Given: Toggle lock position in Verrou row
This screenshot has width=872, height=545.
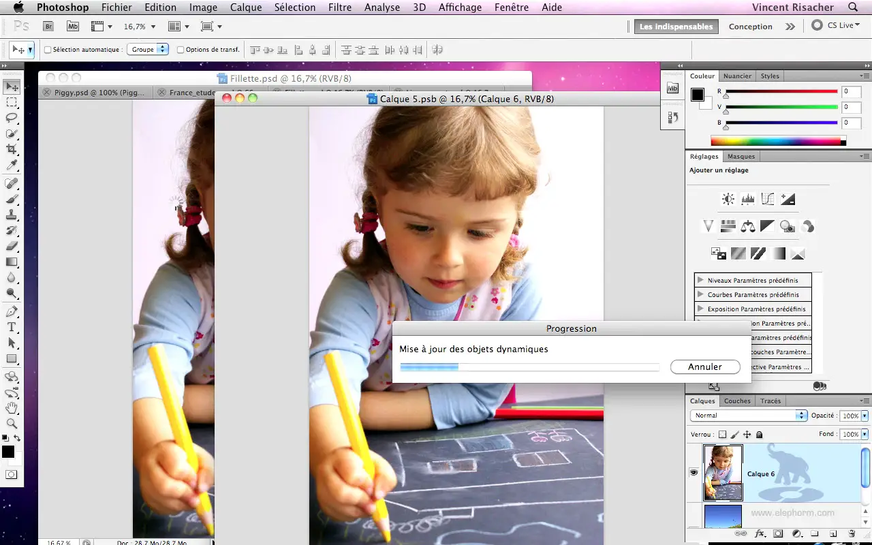Looking at the screenshot, I should [x=747, y=435].
